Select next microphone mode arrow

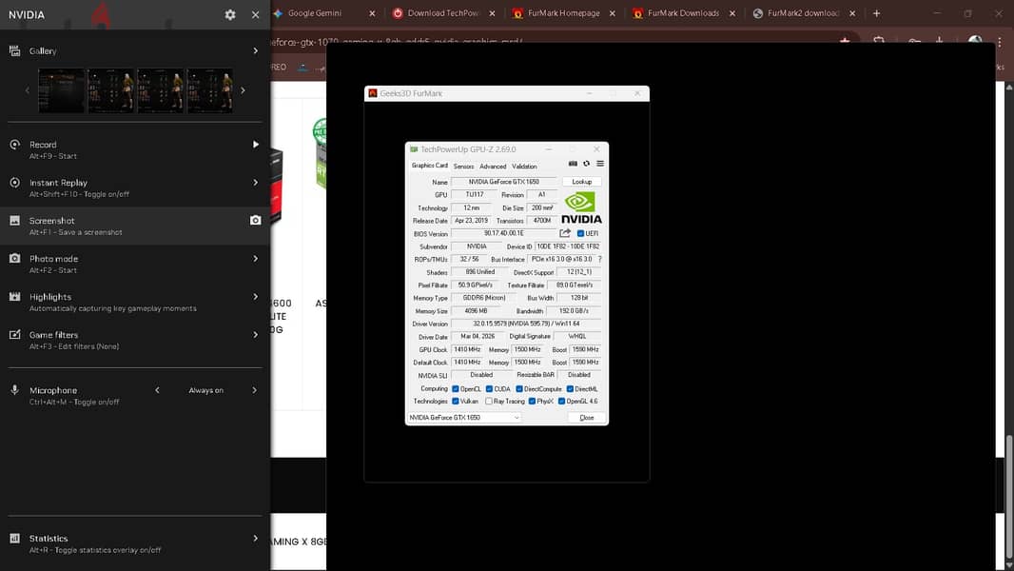(x=254, y=390)
